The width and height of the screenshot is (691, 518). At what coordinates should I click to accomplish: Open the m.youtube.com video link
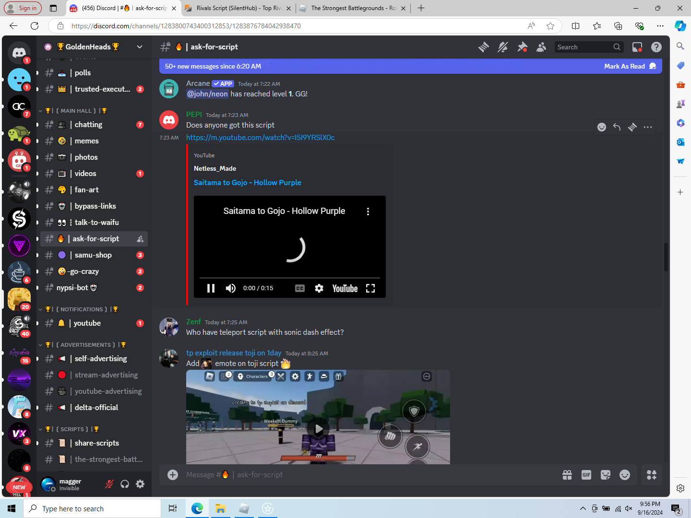click(261, 138)
